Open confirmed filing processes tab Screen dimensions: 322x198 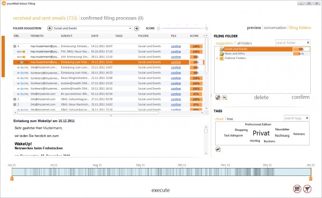pyautogui.click(x=112, y=18)
